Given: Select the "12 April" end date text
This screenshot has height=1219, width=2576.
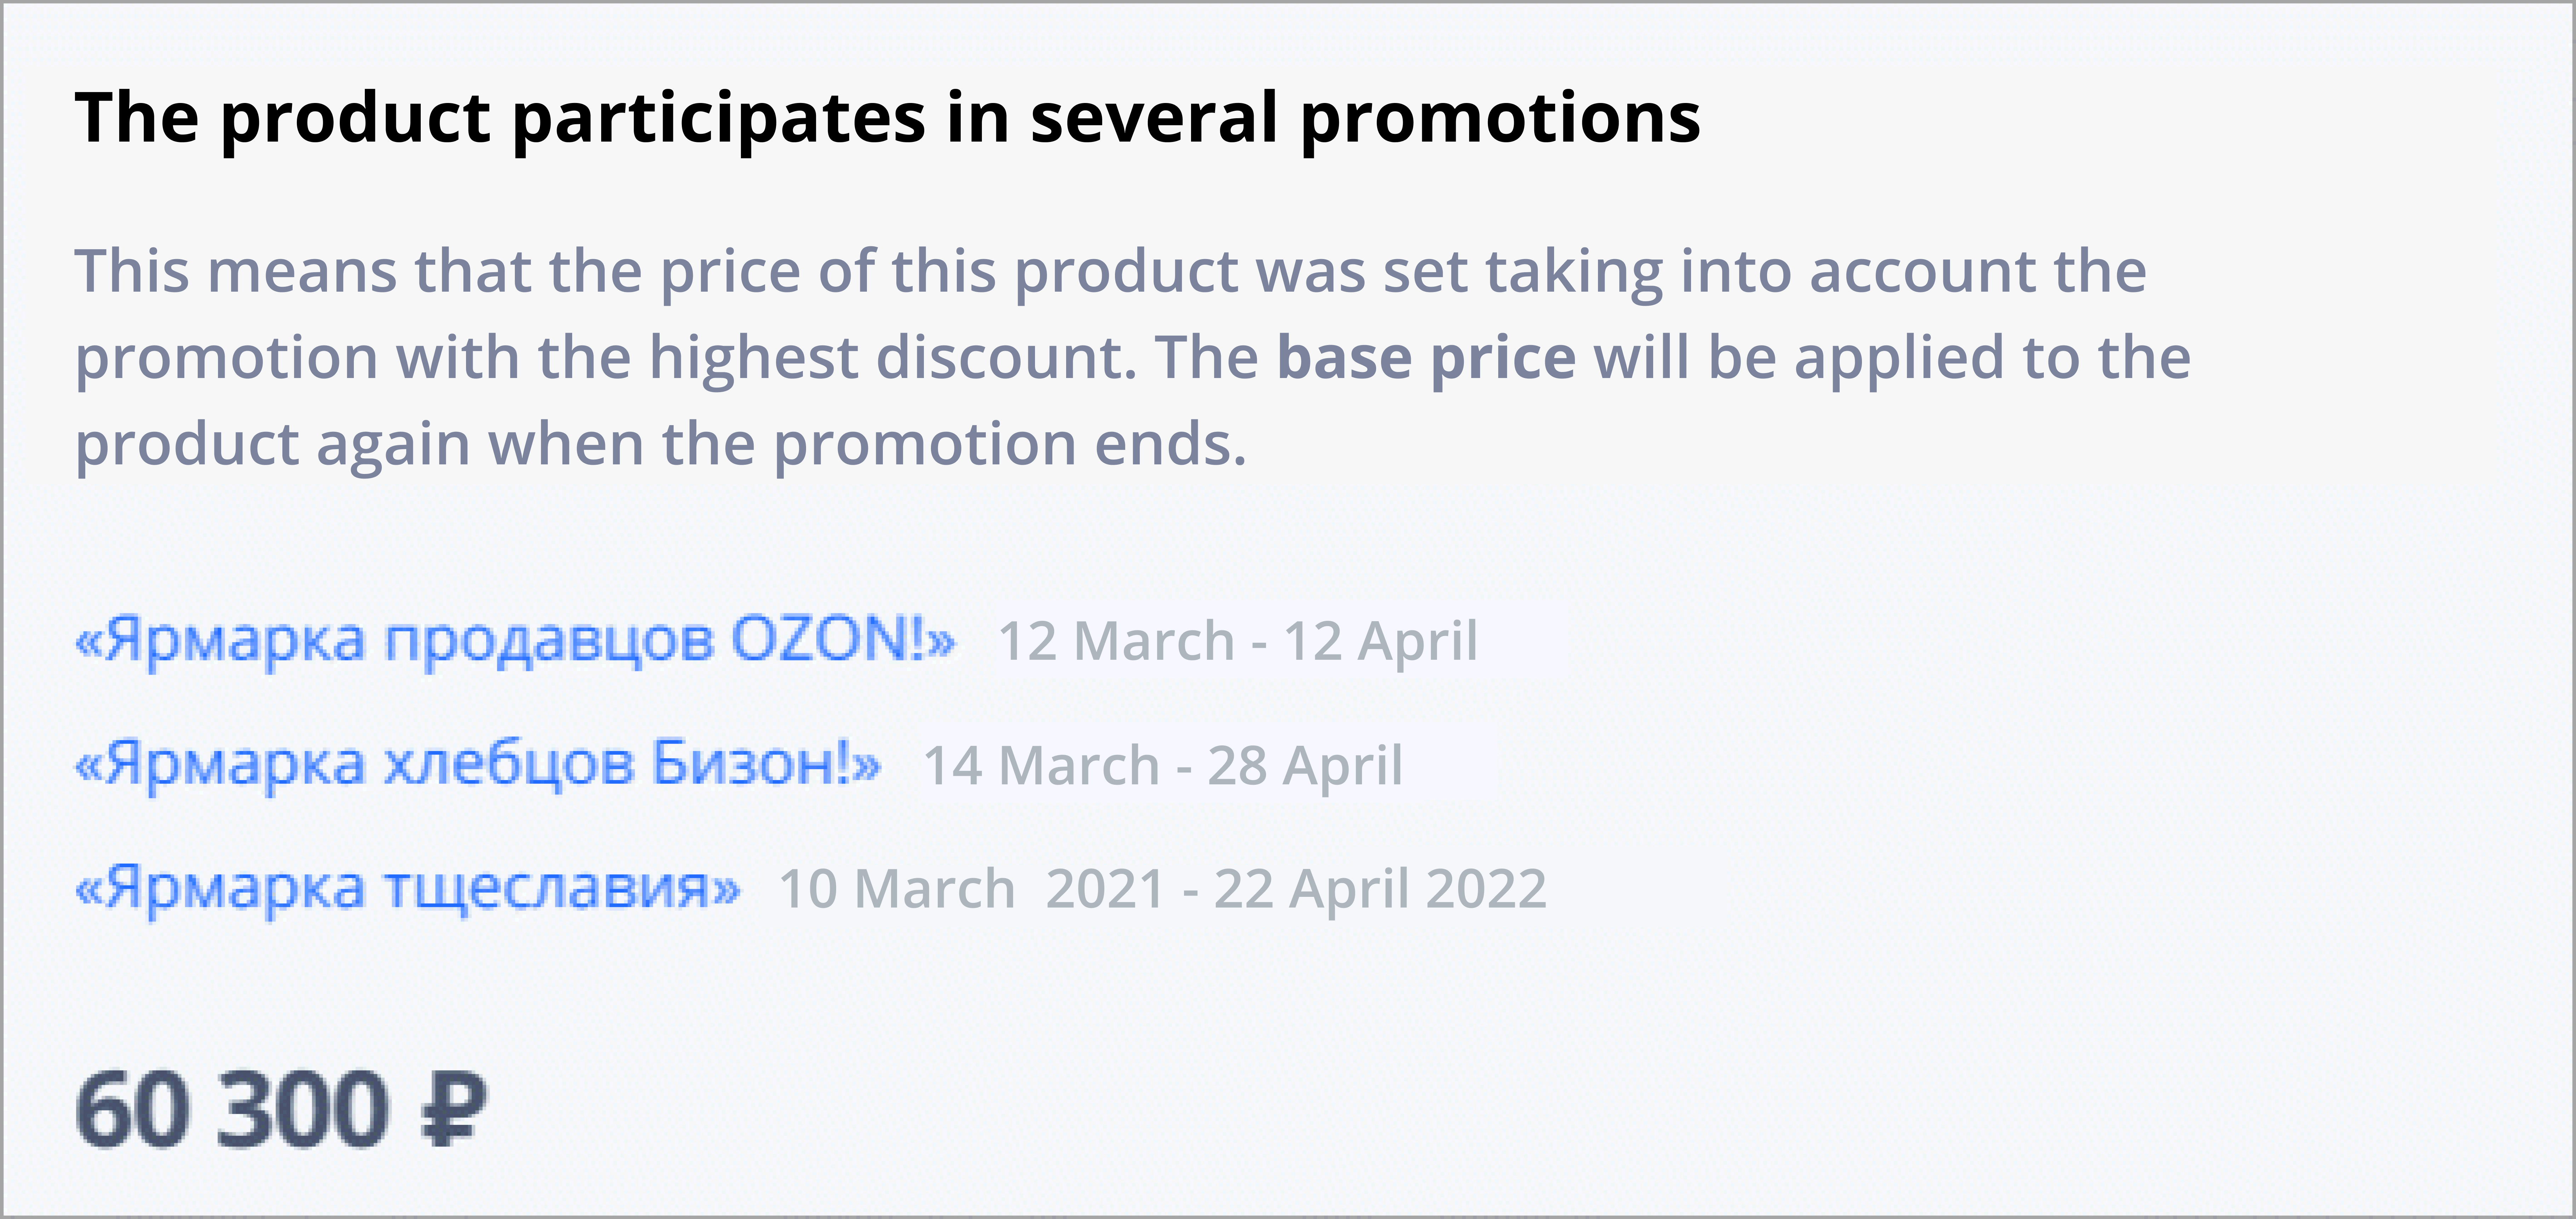Looking at the screenshot, I should 1380,641.
